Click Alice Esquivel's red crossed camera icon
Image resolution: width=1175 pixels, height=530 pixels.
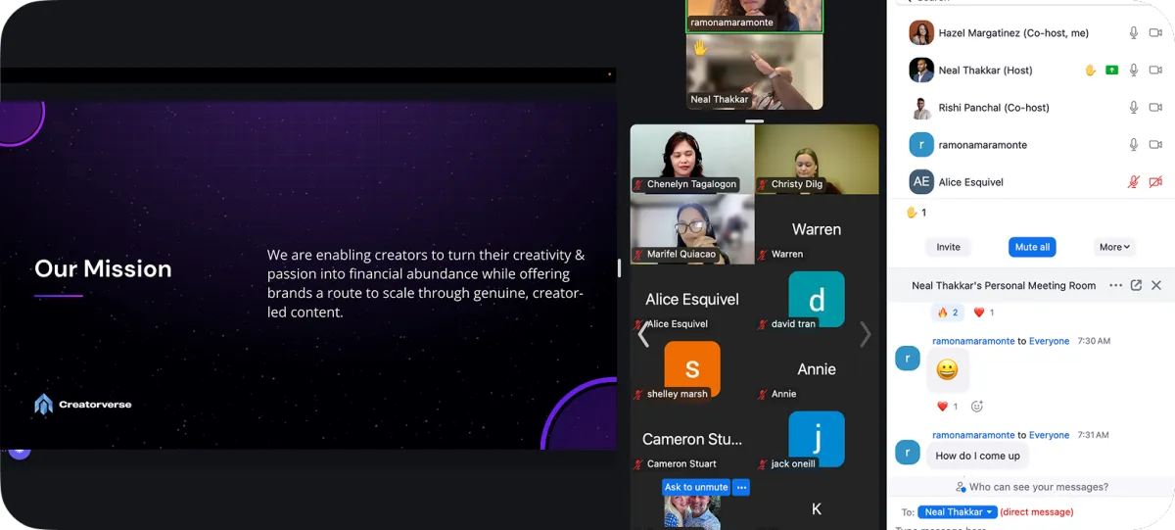coord(1155,182)
